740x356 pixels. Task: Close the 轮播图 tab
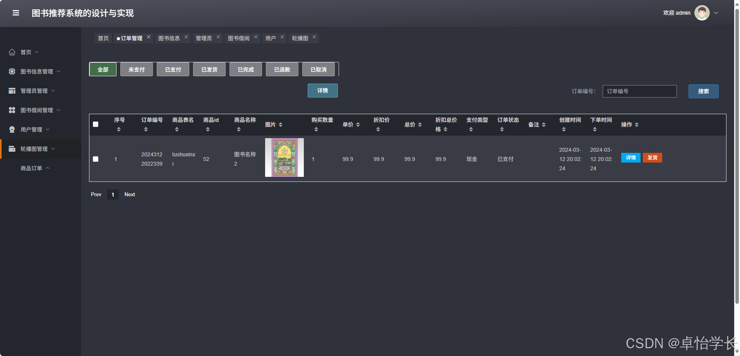(x=314, y=37)
